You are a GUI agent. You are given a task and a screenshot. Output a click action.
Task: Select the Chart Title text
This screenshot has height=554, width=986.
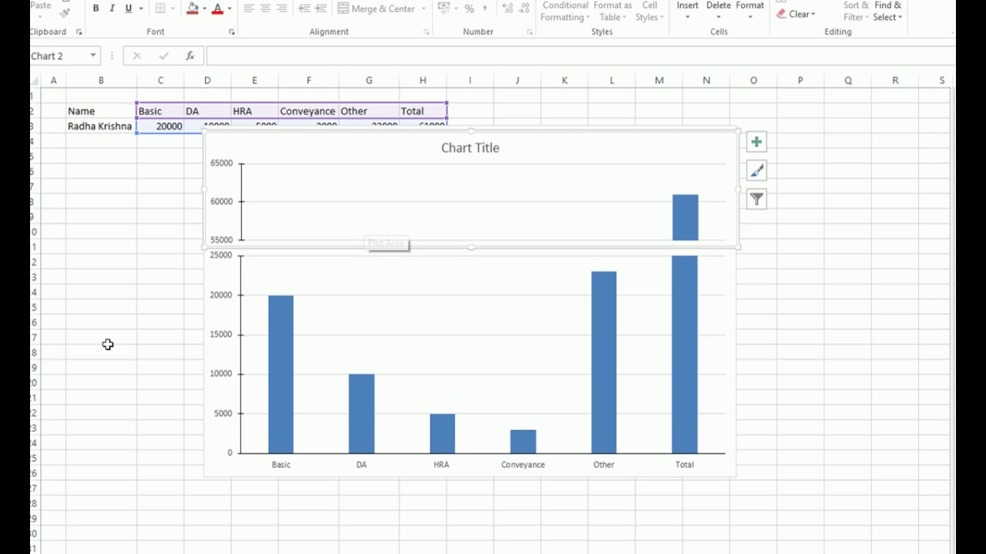(470, 148)
